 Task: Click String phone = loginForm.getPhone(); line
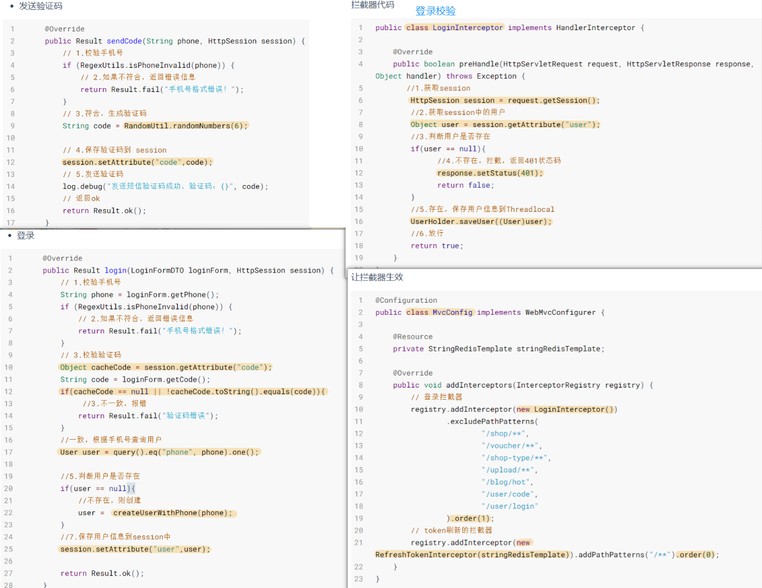[139, 295]
